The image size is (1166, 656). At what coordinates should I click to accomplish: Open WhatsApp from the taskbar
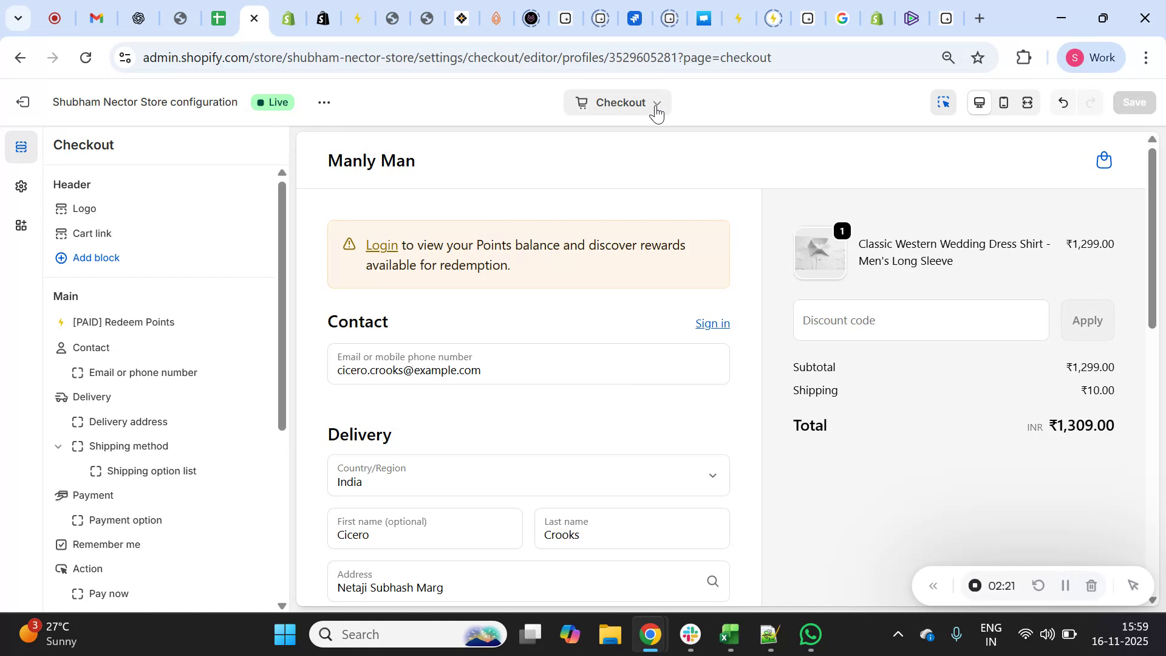pyautogui.click(x=811, y=634)
